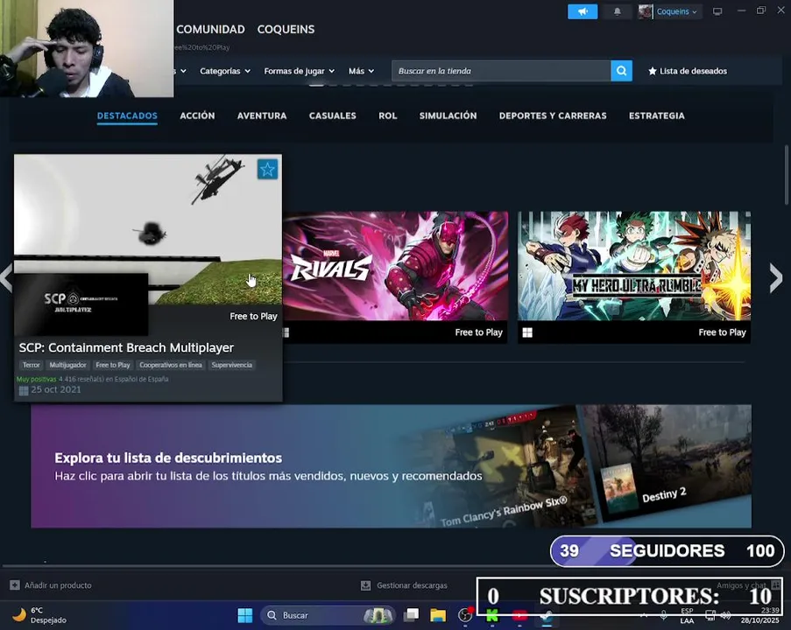Click the SCP Multiplayer logo image
This screenshot has width=791, height=630.
pos(81,304)
